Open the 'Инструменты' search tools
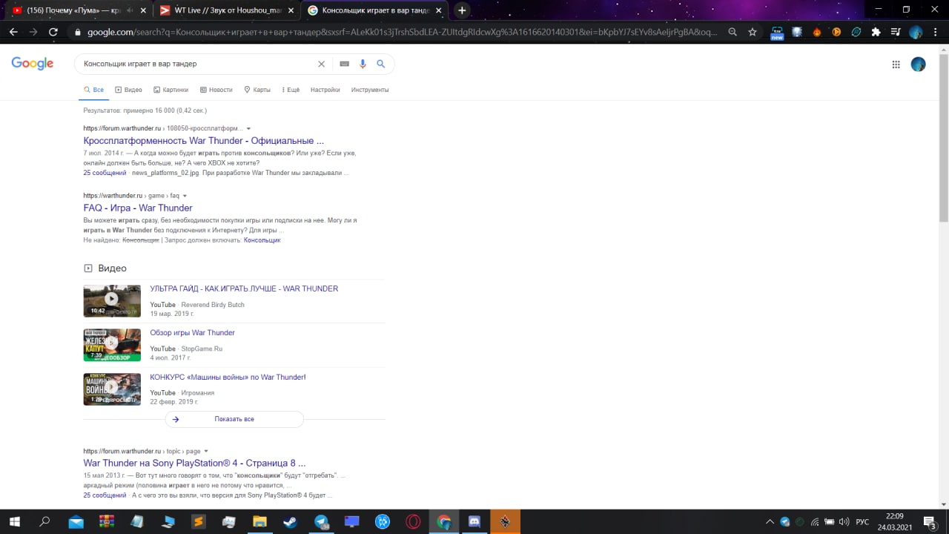The height and width of the screenshot is (534, 949). pos(370,90)
